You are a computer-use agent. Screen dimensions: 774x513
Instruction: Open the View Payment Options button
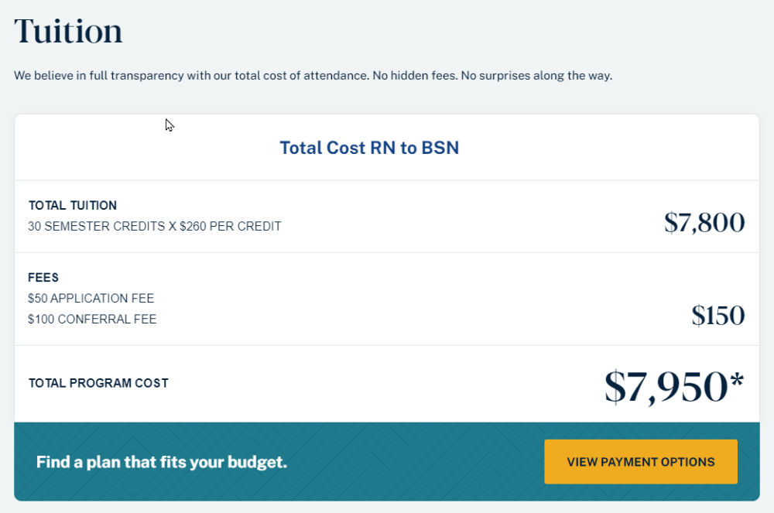point(641,462)
